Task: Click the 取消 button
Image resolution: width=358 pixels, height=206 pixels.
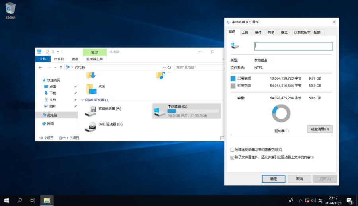Action: [x=299, y=179]
